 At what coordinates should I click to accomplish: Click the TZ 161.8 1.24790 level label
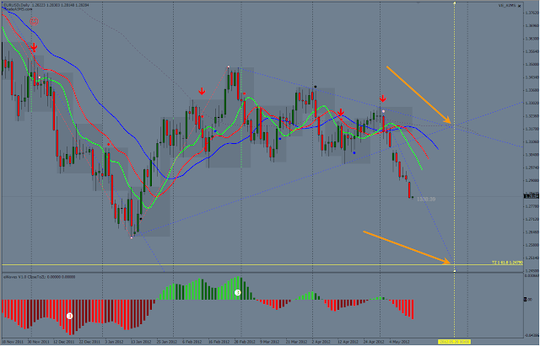507,263
